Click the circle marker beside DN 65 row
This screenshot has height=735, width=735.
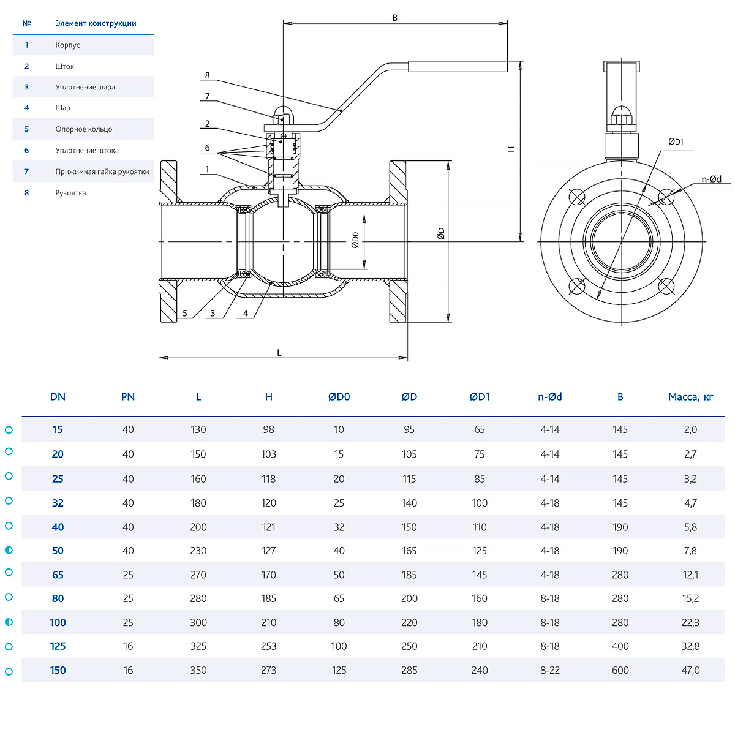click(x=9, y=572)
